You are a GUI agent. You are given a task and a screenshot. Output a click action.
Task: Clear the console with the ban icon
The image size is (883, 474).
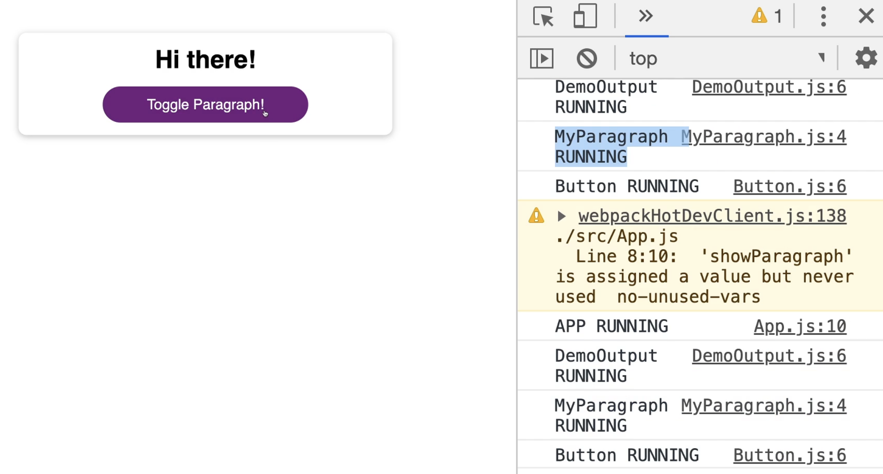586,58
